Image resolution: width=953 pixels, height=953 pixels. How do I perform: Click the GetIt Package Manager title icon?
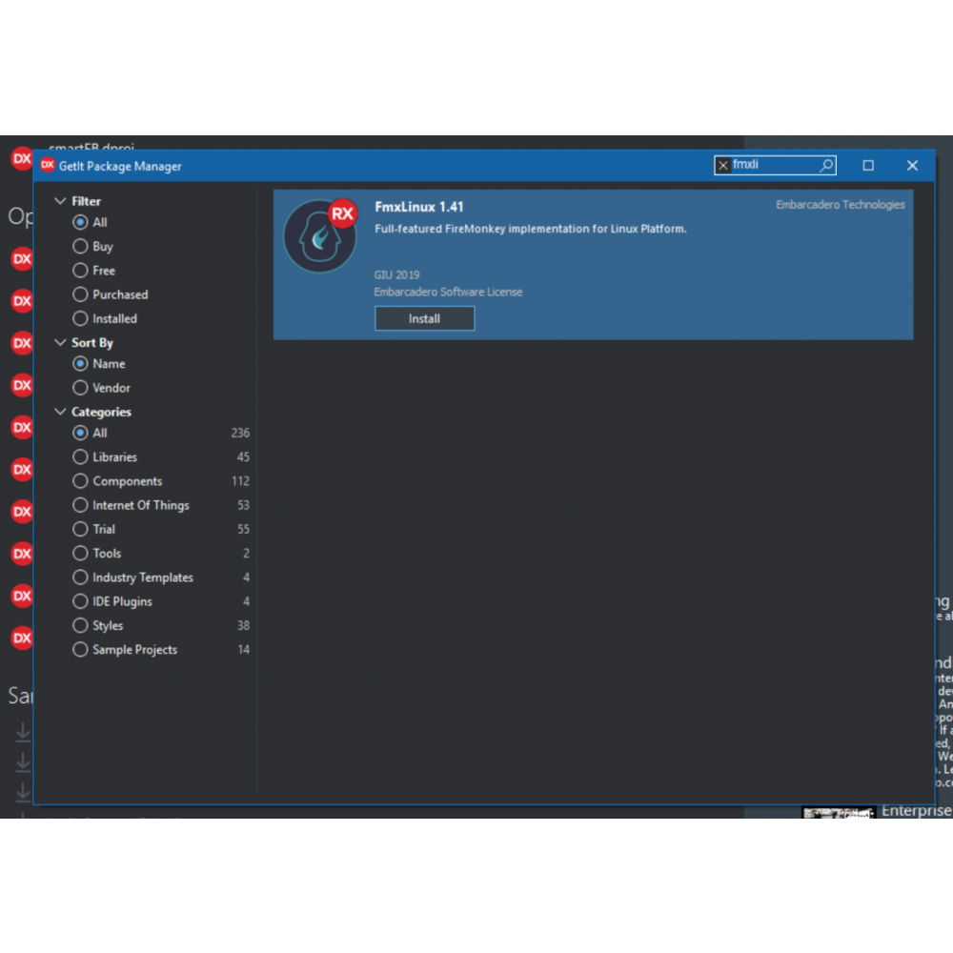(47, 166)
